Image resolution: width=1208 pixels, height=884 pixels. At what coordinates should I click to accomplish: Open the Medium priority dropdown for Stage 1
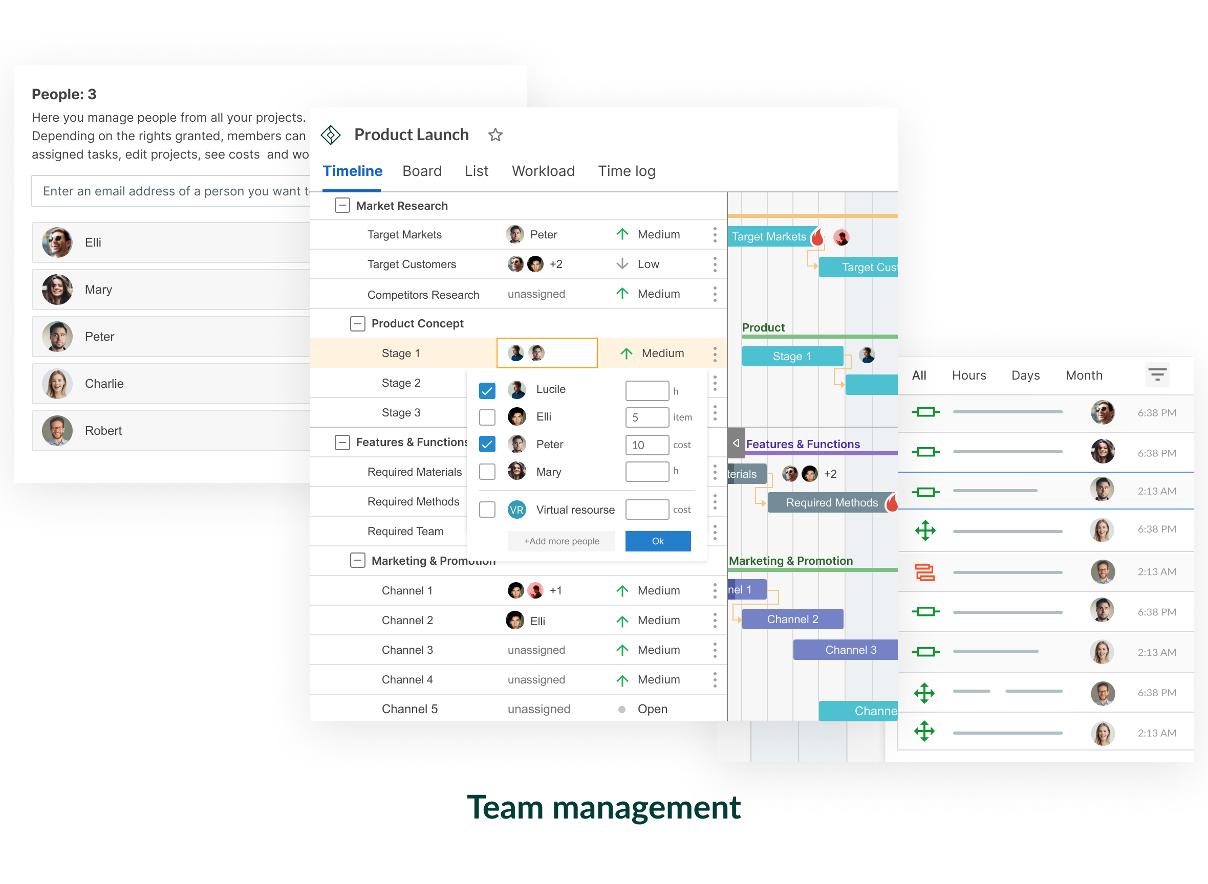(x=652, y=353)
